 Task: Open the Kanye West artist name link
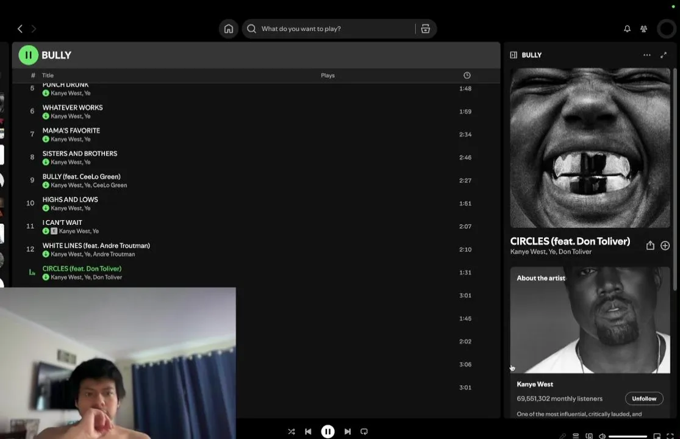pos(535,384)
